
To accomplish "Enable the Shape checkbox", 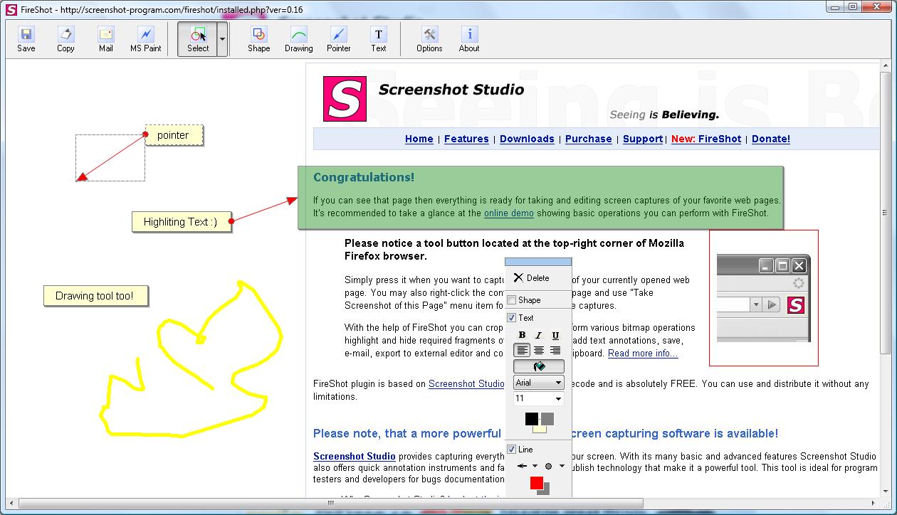I will pos(511,300).
